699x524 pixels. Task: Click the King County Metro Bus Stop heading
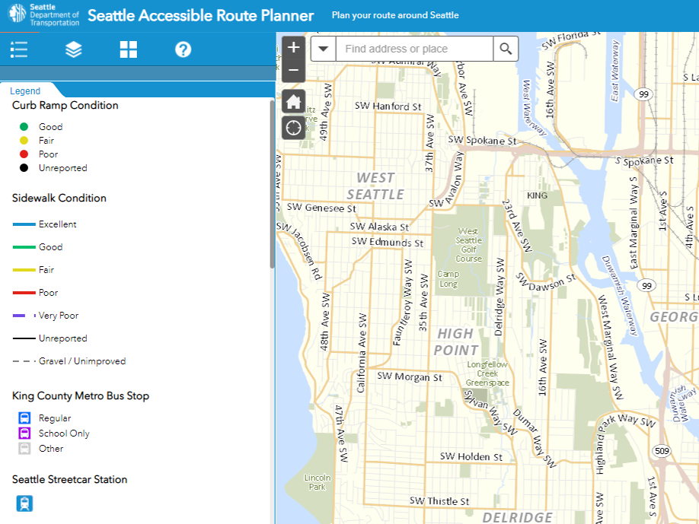81,395
